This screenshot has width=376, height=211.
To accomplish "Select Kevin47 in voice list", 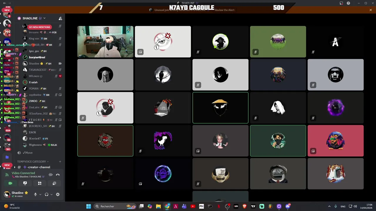I will [x=42, y=139].
